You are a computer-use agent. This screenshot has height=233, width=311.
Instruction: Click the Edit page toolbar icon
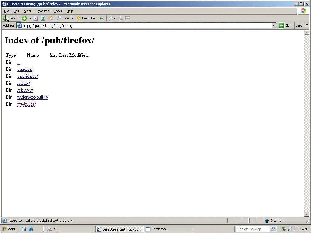pos(128,19)
